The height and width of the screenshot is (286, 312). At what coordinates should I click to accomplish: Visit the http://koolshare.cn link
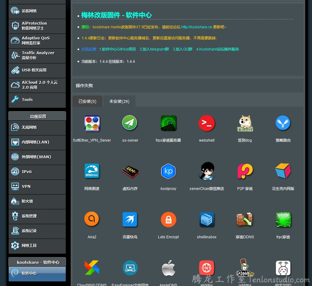point(197,27)
